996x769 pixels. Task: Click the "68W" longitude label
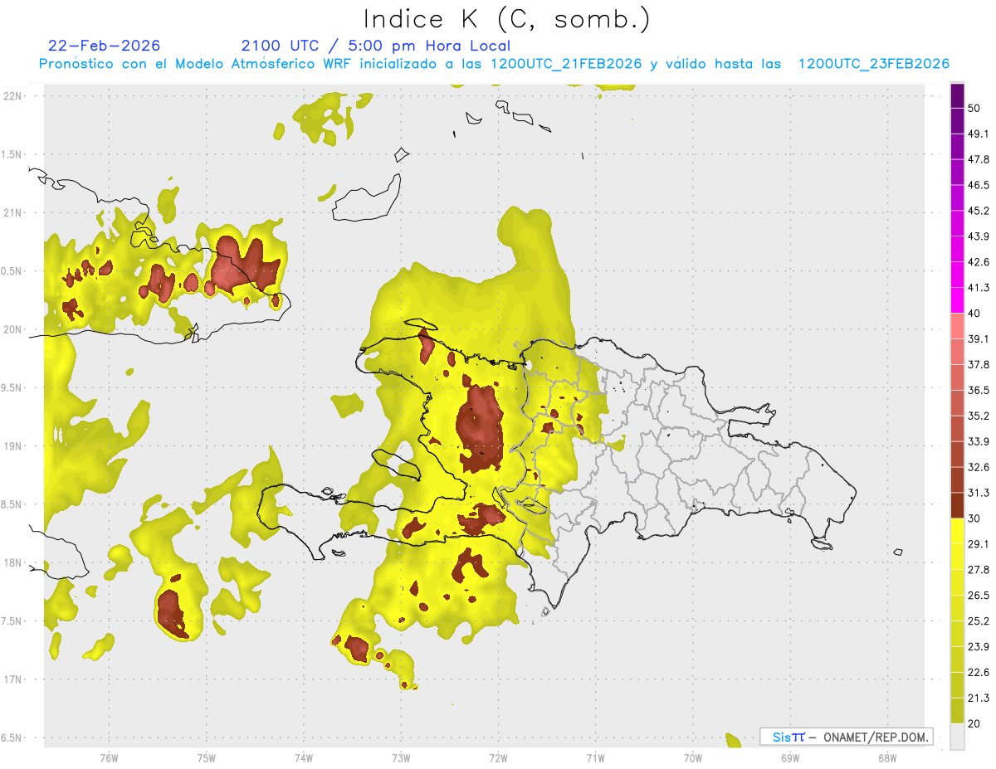(887, 758)
